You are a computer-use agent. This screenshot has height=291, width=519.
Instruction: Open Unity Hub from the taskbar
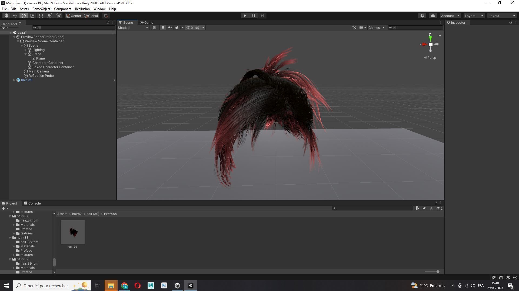point(177,286)
